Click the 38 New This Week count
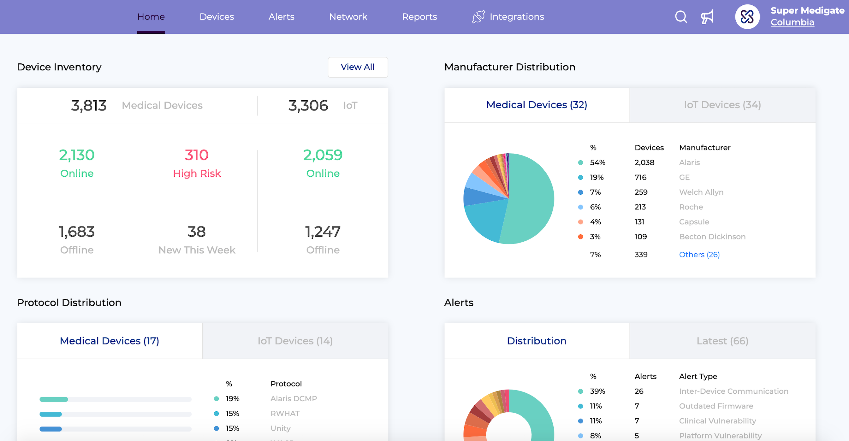This screenshot has width=849, height=441. pyautogui.click(x=196, y=232)
